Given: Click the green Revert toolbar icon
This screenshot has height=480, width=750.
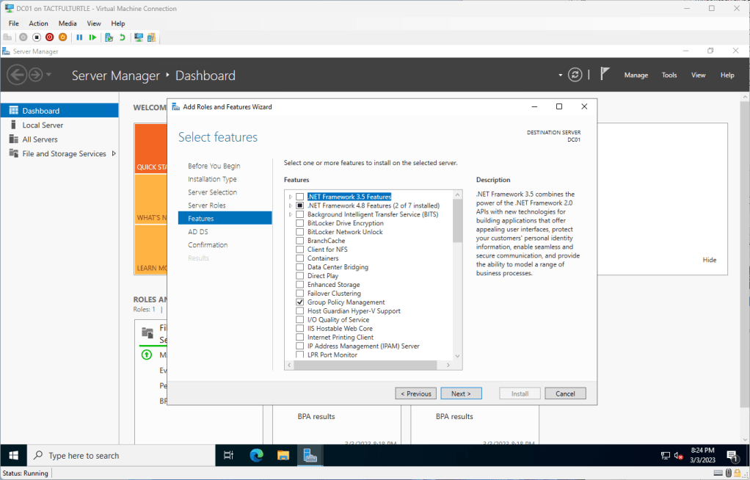Looking at the screenshot, I should point(122,37).
